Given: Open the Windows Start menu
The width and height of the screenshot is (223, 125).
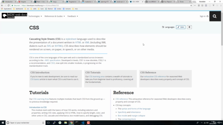Looking at the screenshot, I should pos(3,123).
